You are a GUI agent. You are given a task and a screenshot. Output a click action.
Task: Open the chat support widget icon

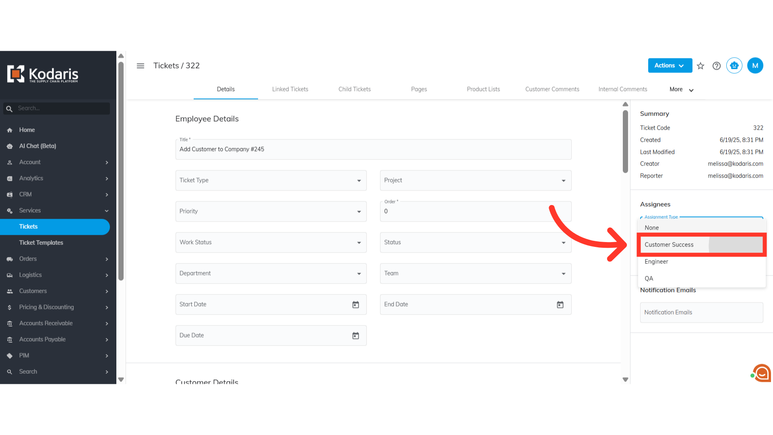[x=761, y=373]
